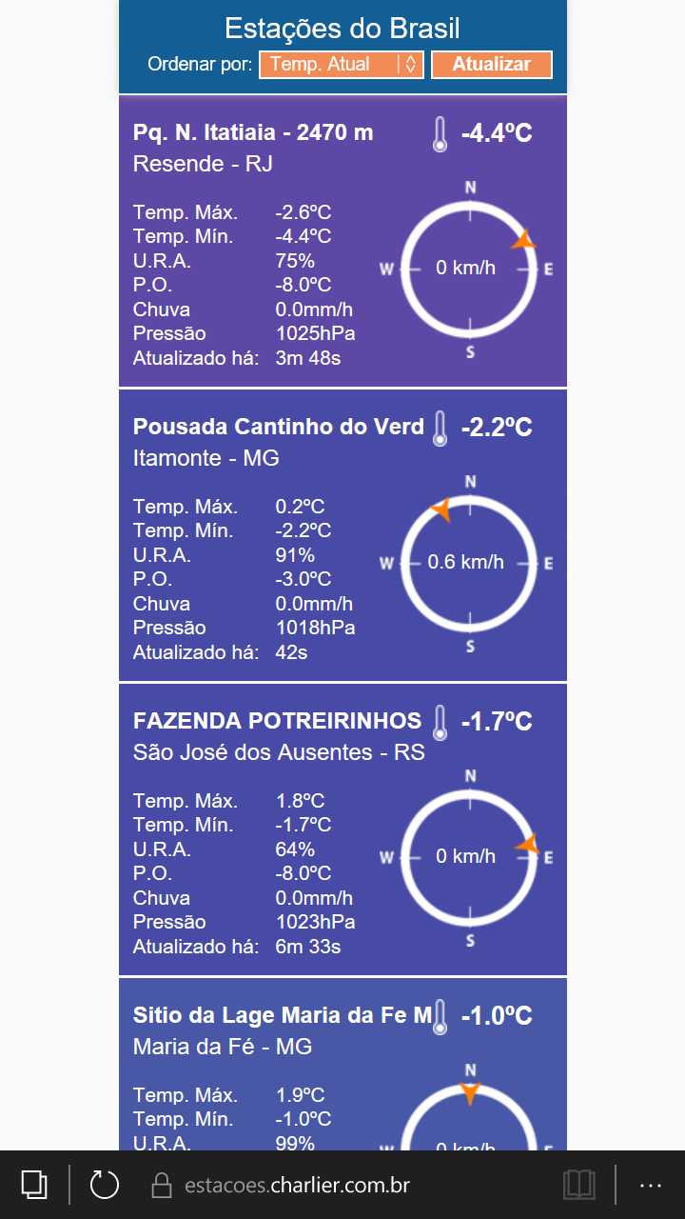The image size is (685, 1219).
Task: Click the Pousada Cantinho do Verd title
Action: click(x=279, y=427)
